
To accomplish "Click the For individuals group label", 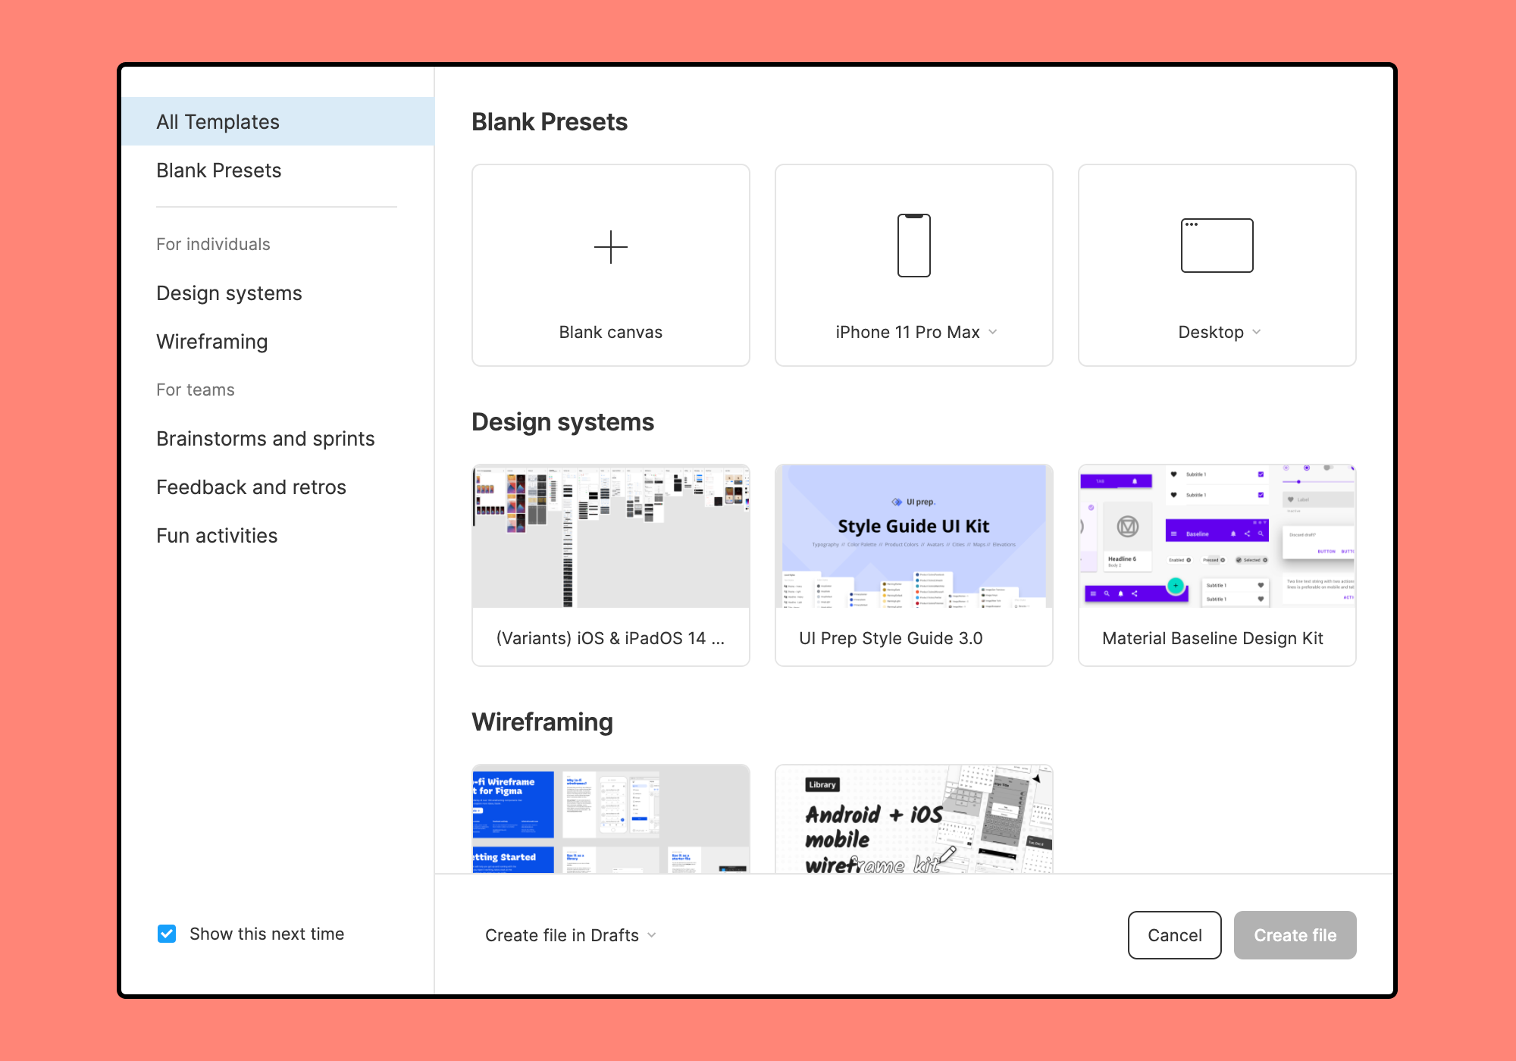I will tap(213, 244).
